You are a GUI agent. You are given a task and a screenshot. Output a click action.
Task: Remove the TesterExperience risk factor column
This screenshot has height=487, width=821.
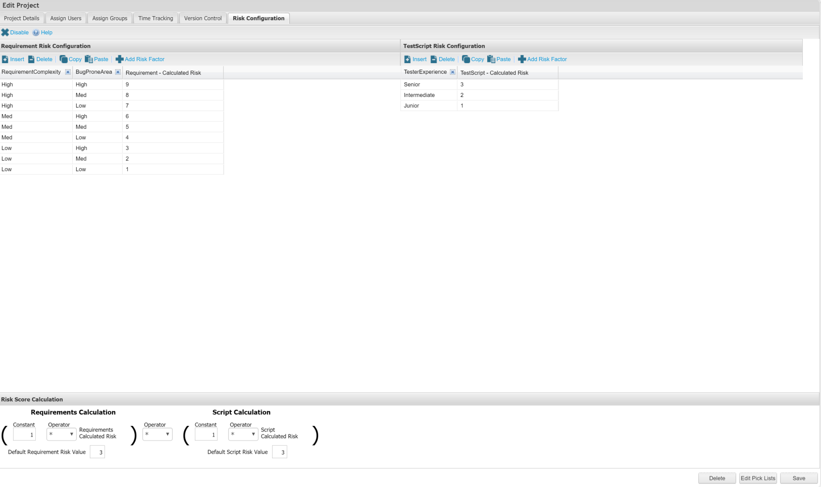click(452, 72)
